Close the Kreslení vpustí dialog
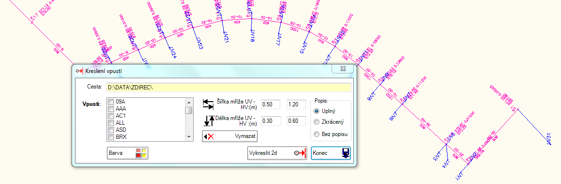The width and height of the screenshot is (561, 184). tap(343, 69)
